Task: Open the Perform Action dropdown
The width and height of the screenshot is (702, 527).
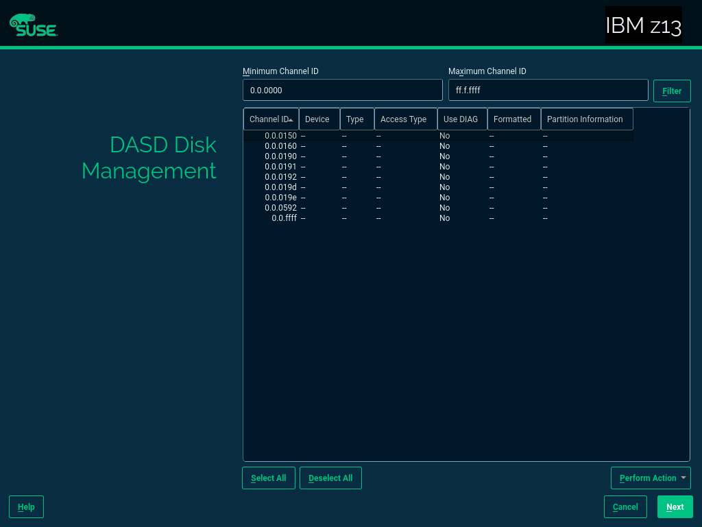Action: [650, 478]
